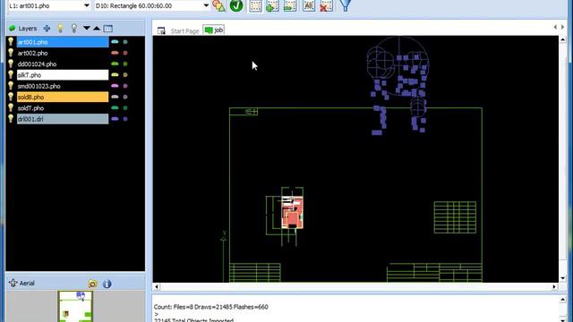Toggle visibility bulb for soldB.pho
Image resolution: width=573 pixels, height=322 pixels.
(11, 97)
